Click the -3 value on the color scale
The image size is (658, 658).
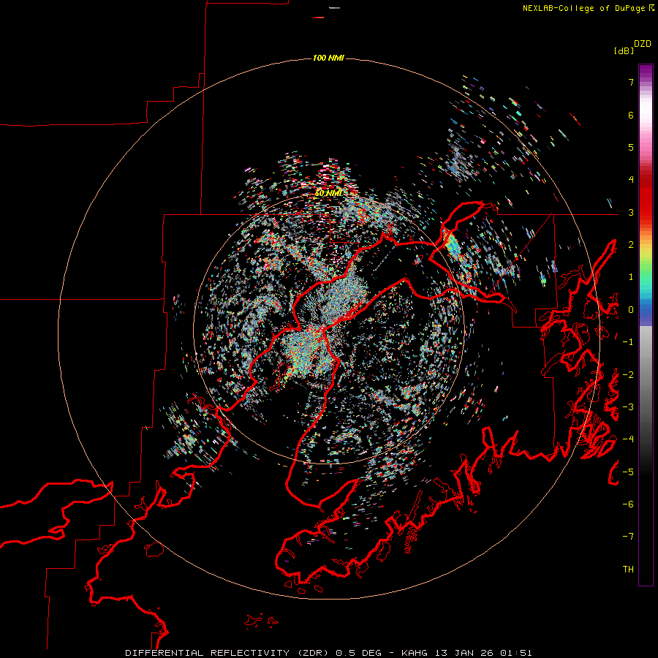[628, 407]
